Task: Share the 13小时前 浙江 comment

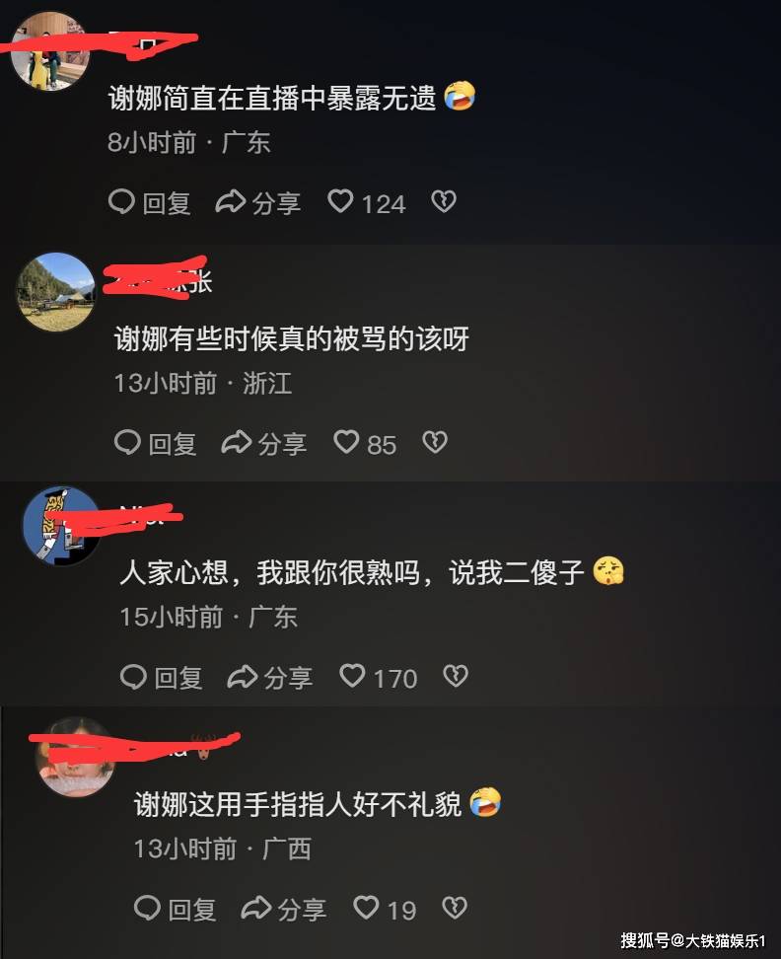Action: point(264,443)
